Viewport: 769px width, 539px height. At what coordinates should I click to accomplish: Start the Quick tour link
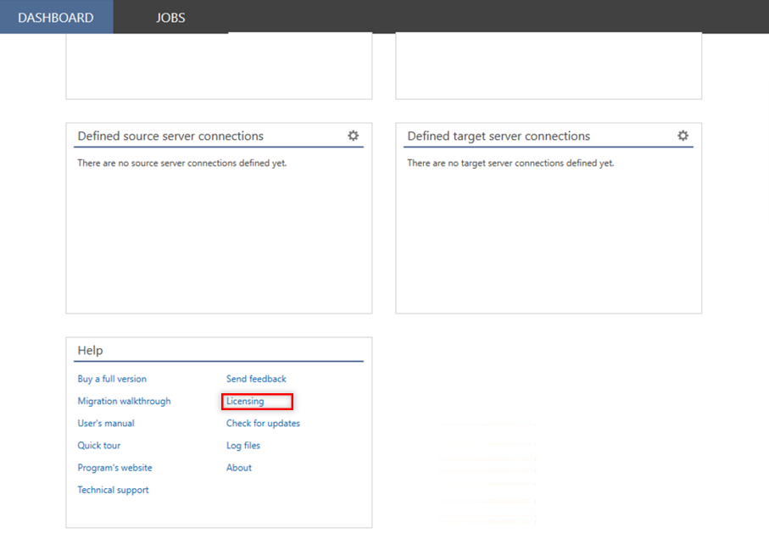click(x=98, y=446)
